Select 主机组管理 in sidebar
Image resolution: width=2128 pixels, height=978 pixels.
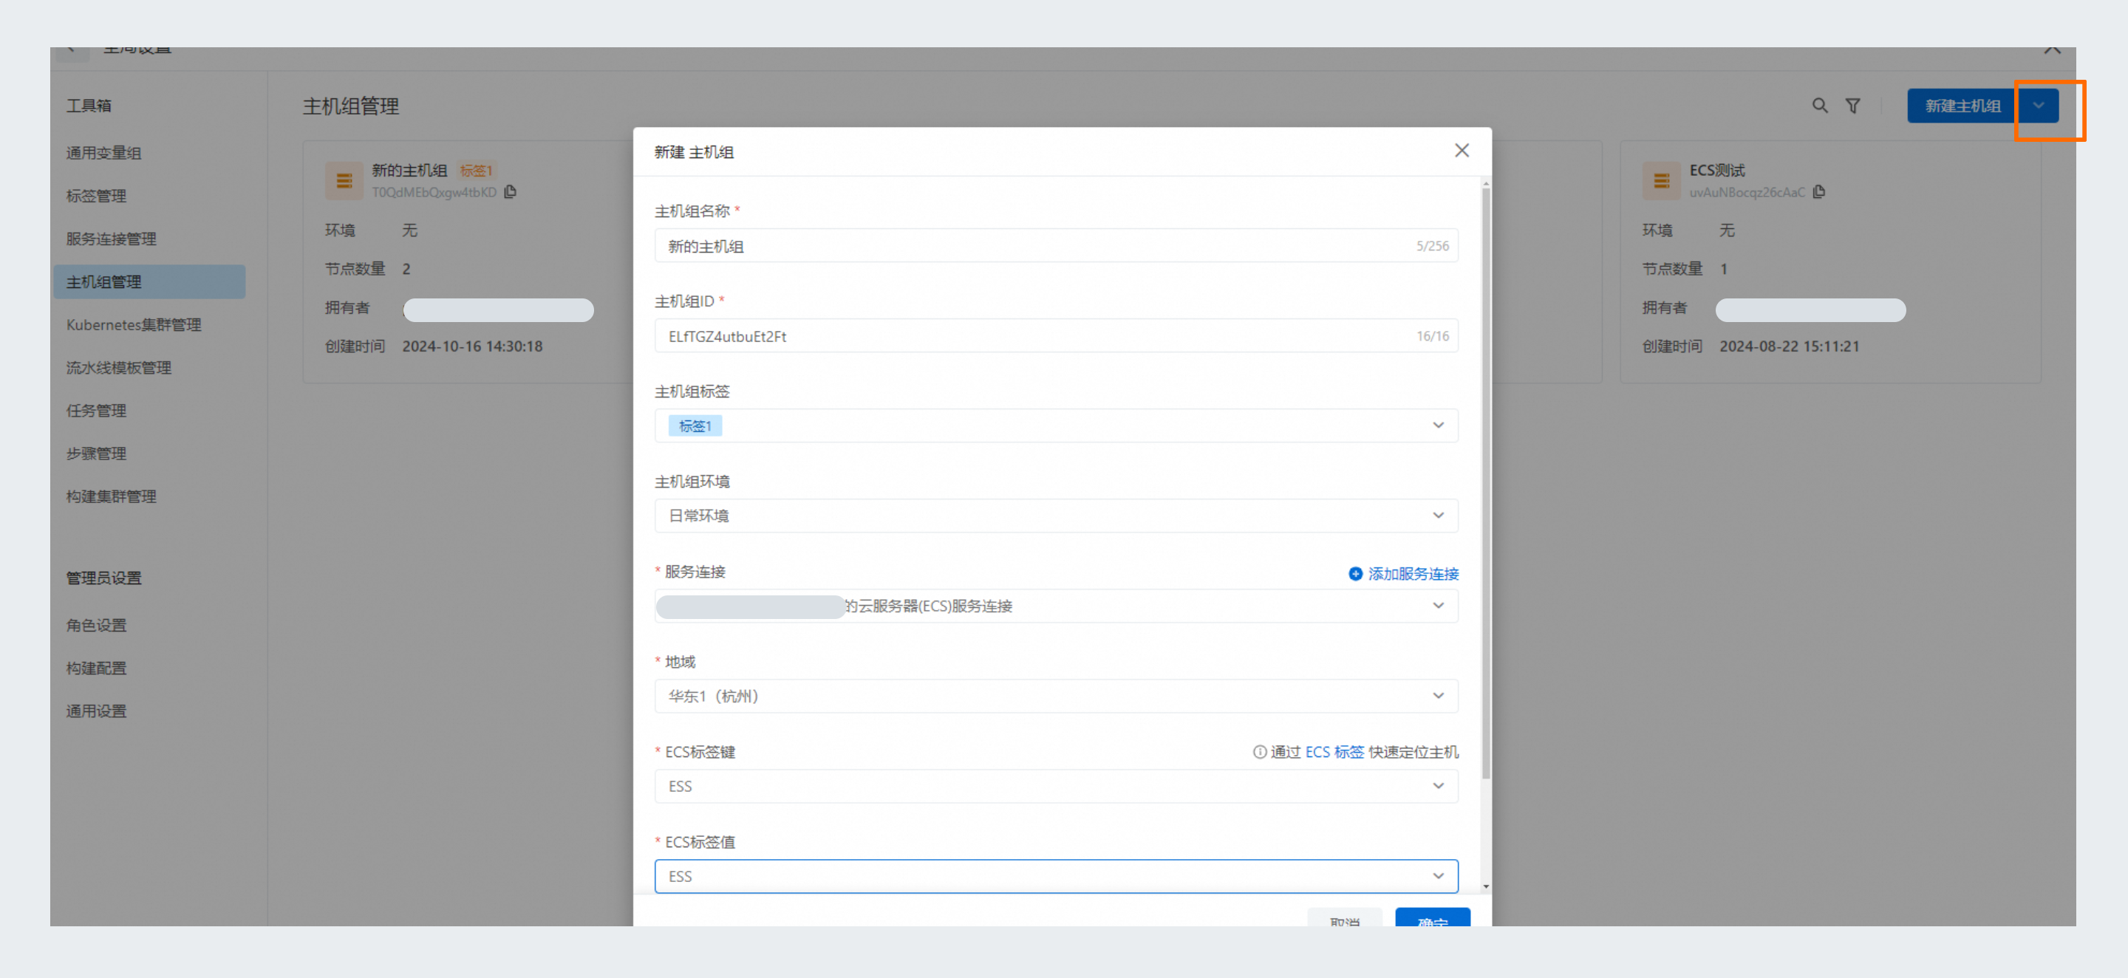tap(149, 281)
